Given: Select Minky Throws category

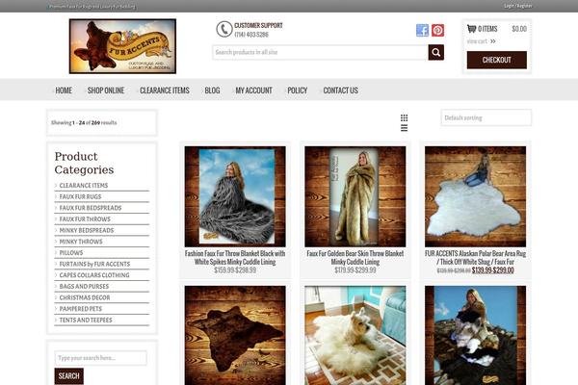Looking at the screenshot, I should click(x=81, y=242).
